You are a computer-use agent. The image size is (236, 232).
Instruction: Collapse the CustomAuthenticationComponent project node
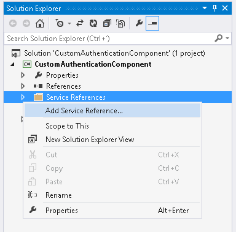click(13, 64)
